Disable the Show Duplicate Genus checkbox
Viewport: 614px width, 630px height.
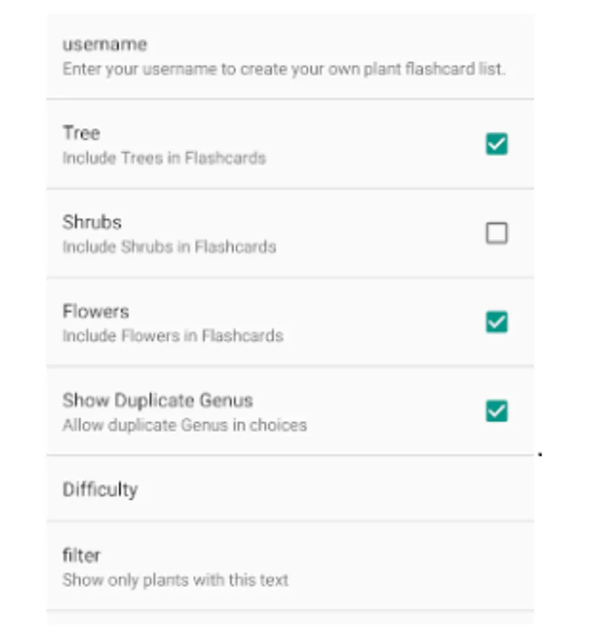click(x=497, y=411)
